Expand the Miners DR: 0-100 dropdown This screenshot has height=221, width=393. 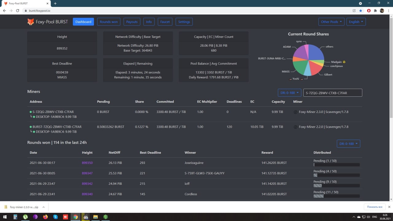pyautogui.click(x=290, y=93)
